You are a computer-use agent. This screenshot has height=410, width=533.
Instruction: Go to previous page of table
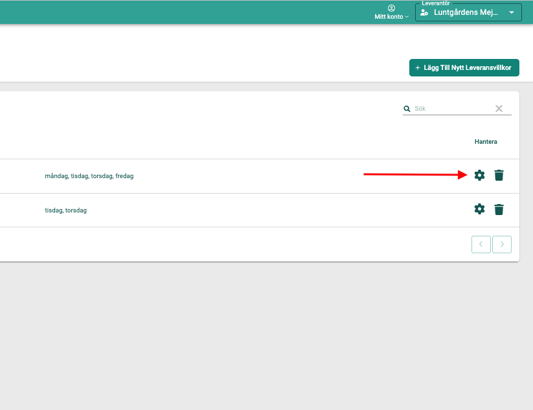click(481, 244)
